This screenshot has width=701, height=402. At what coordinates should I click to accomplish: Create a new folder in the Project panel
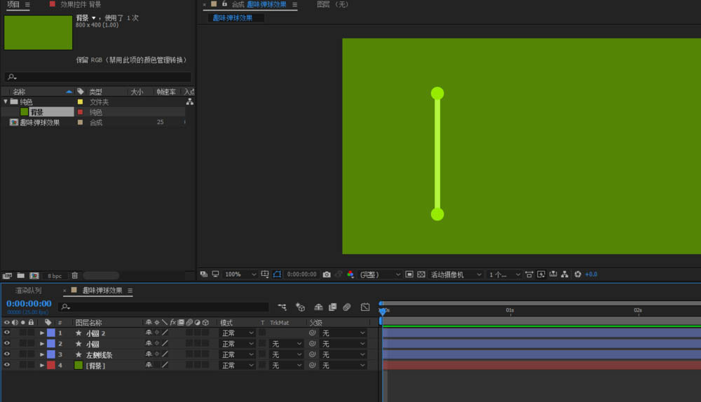click(20, 276)
